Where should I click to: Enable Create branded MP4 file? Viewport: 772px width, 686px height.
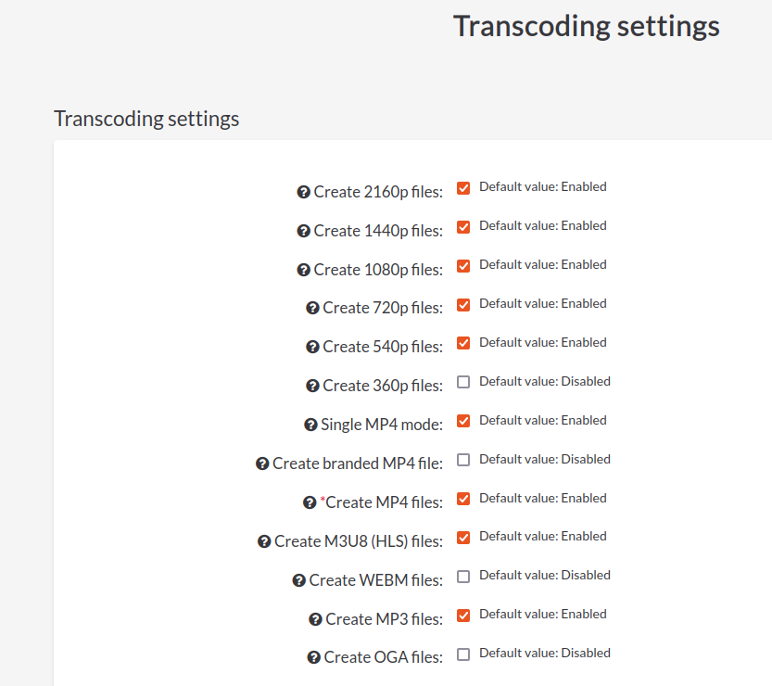point(462,459)
